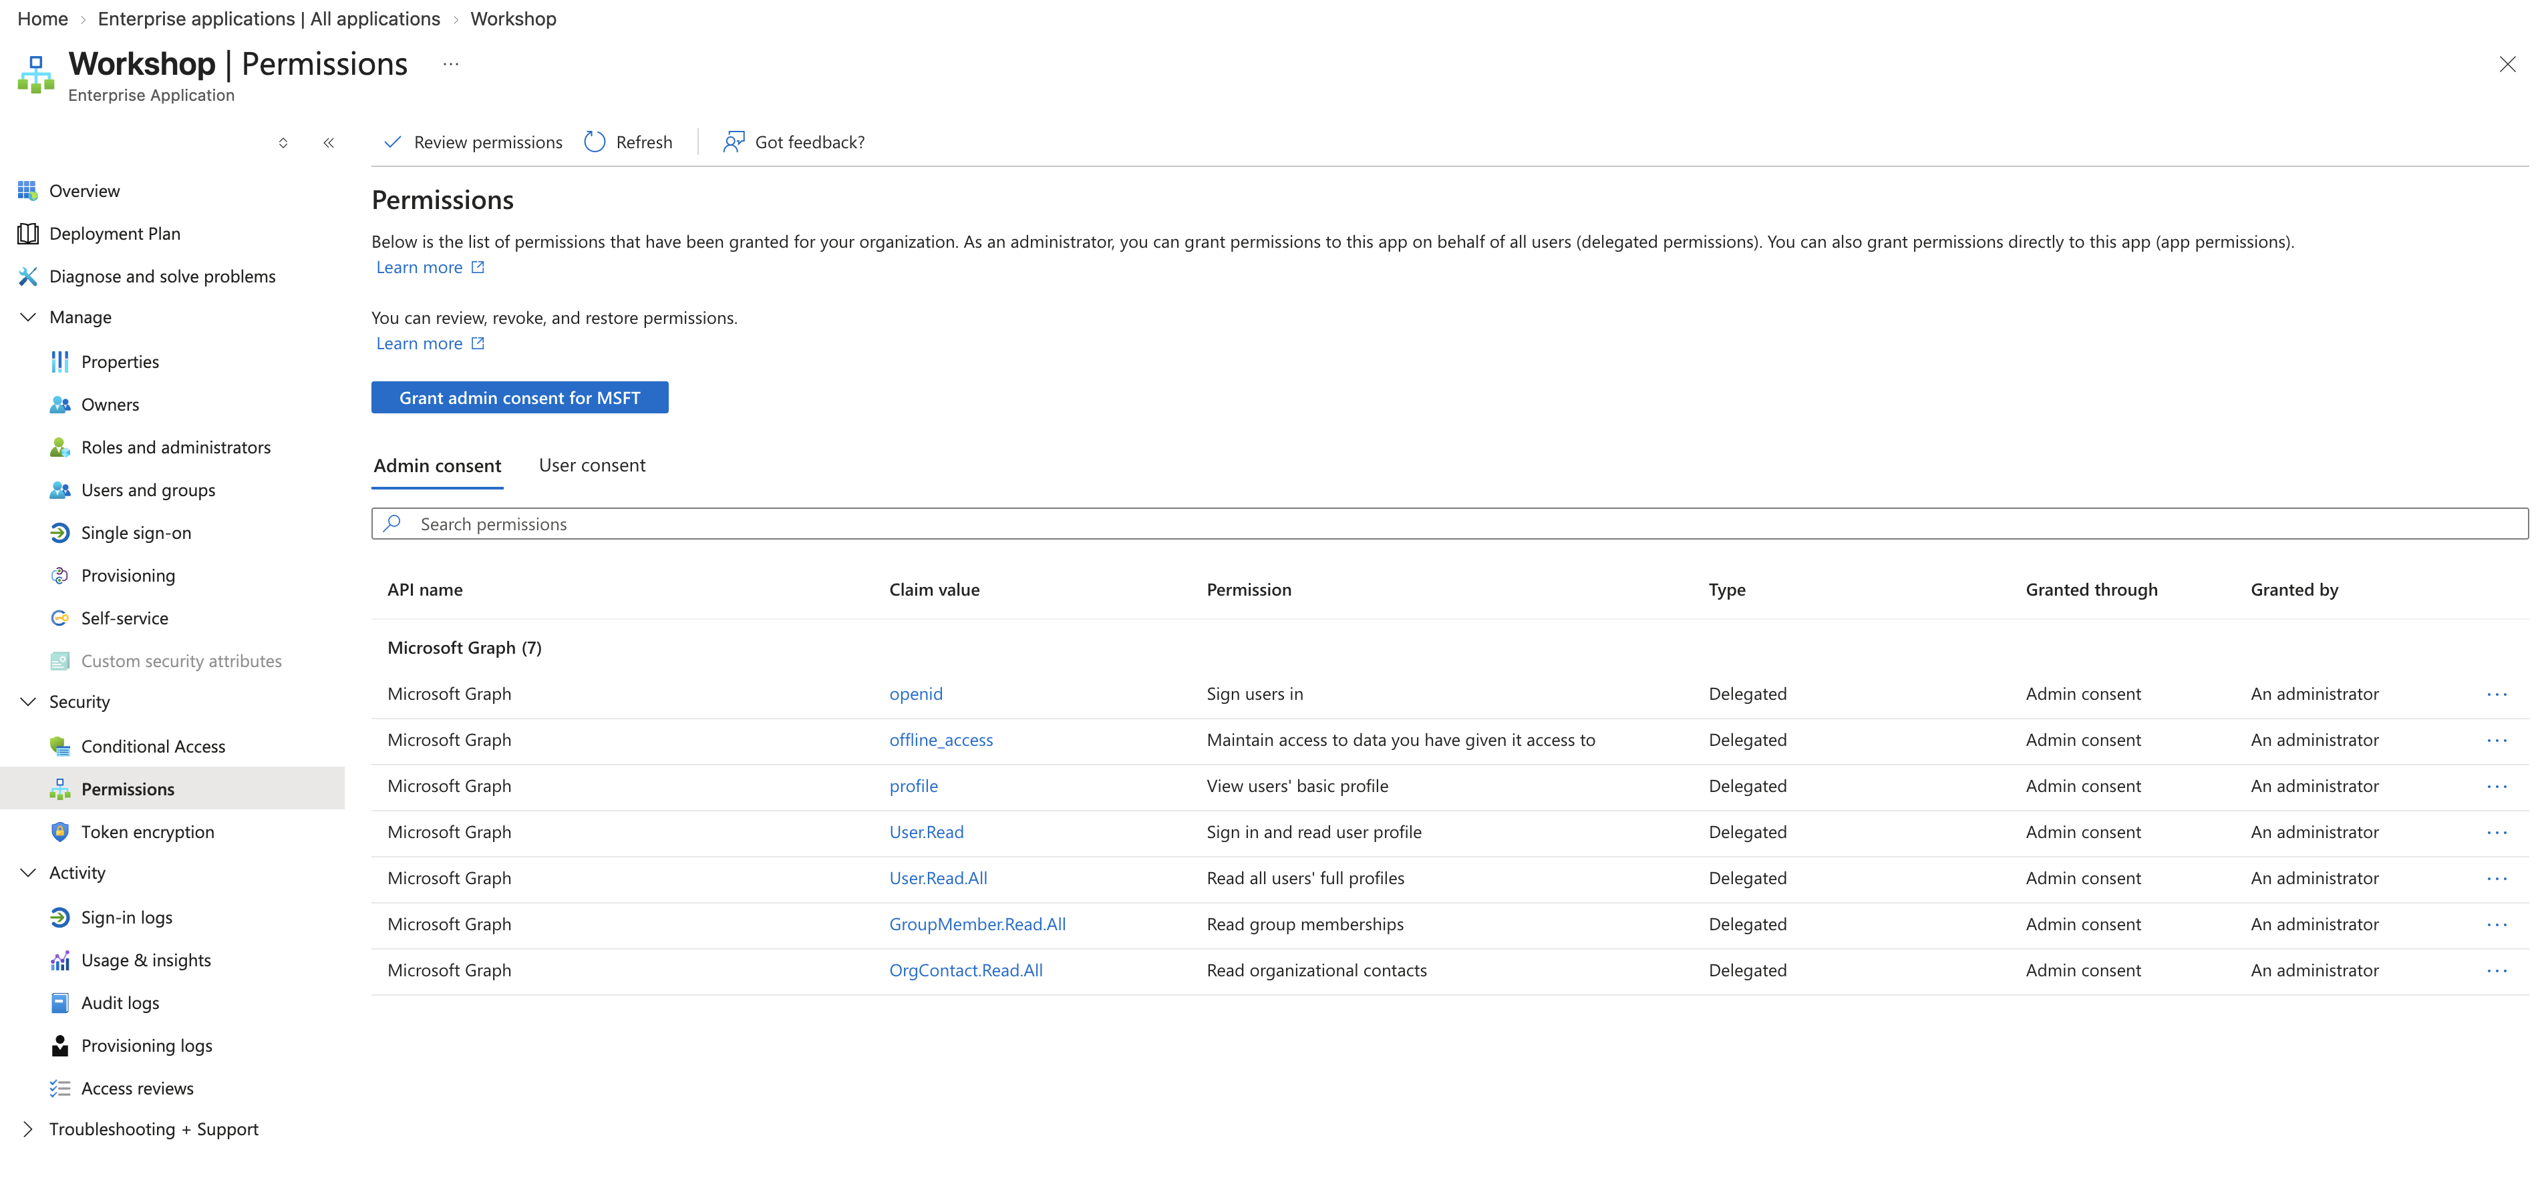Click the Deployment Plan book icon

[x=27, y=233]
